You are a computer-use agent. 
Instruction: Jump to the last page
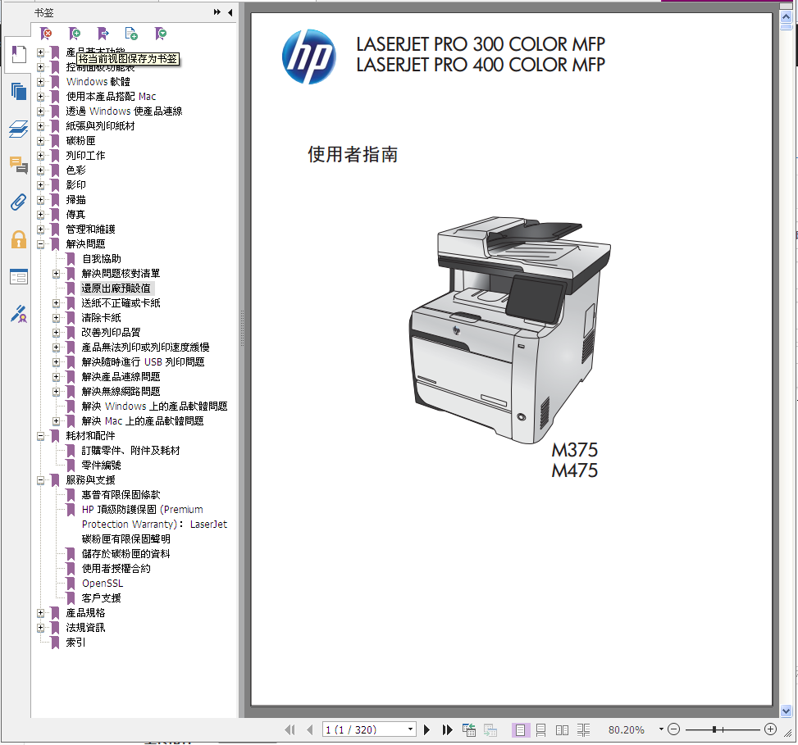tap(447, 730)
